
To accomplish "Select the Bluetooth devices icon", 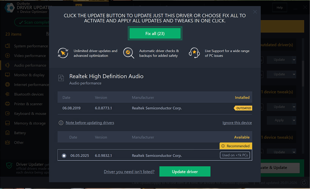I will [x=7, y=94].
